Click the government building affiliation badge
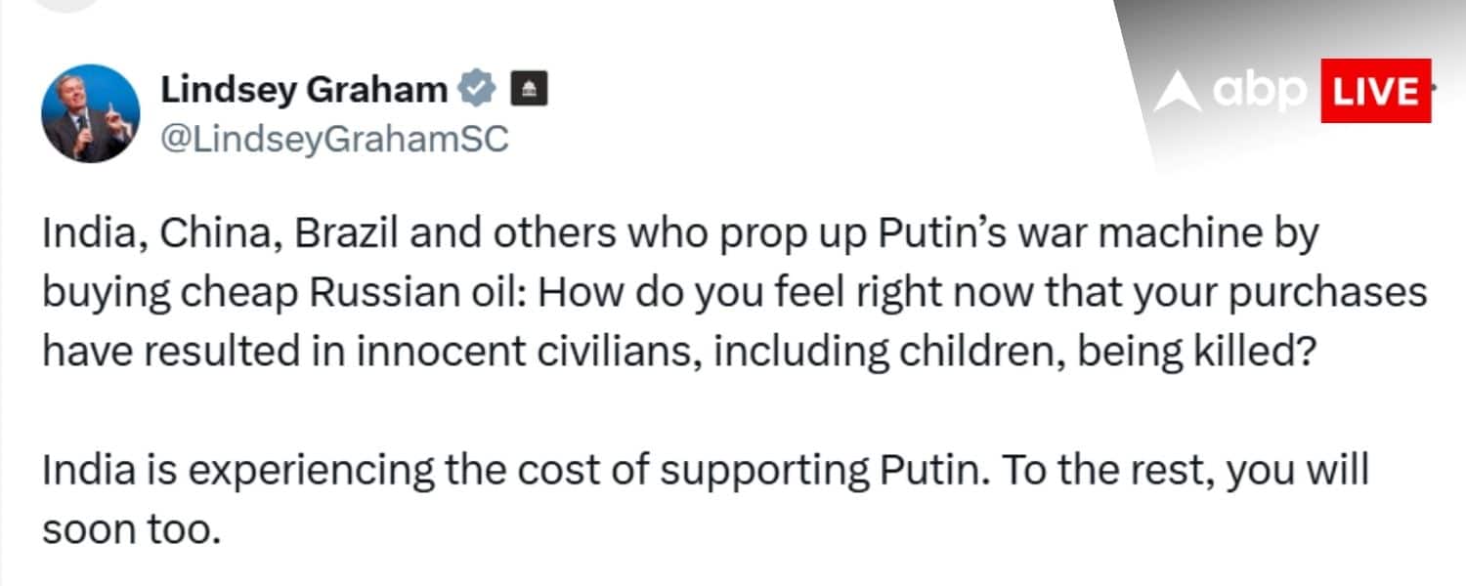This screenshot has width=1466, height=586. coord(529,90)
